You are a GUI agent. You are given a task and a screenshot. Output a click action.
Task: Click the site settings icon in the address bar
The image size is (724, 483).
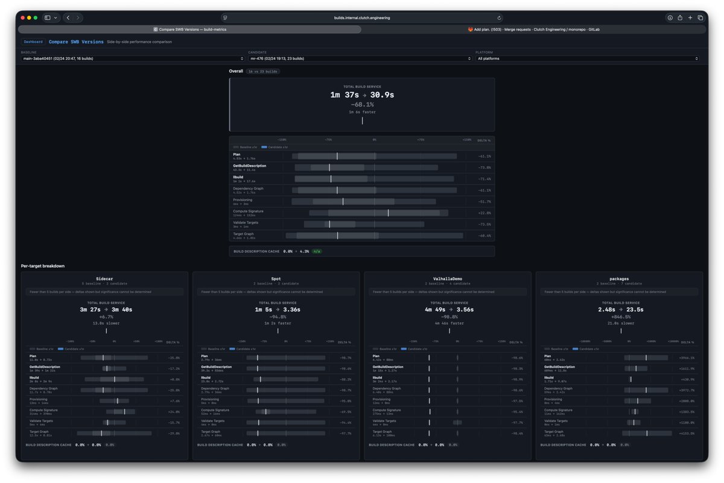tap(225, 18)
